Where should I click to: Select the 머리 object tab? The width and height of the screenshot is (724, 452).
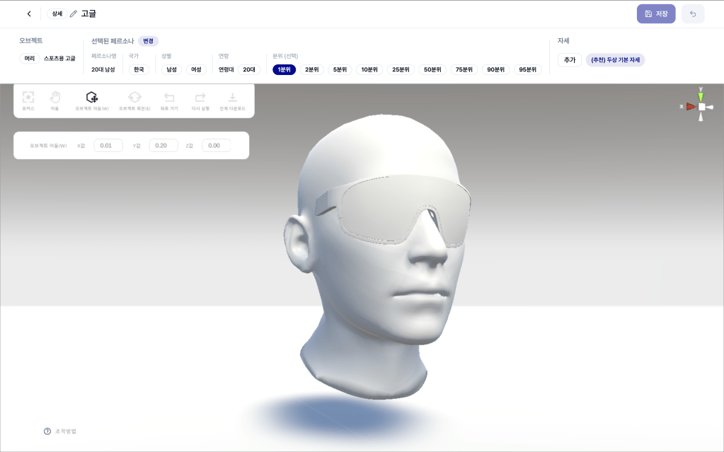29,58
